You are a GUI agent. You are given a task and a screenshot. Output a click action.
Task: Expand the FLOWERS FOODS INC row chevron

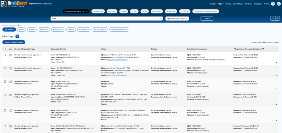(276, 62)
